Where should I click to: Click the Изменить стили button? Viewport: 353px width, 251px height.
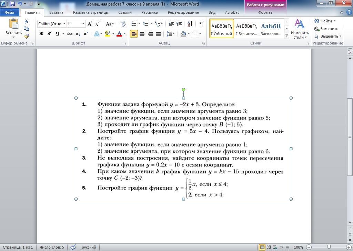click(300, 29)
